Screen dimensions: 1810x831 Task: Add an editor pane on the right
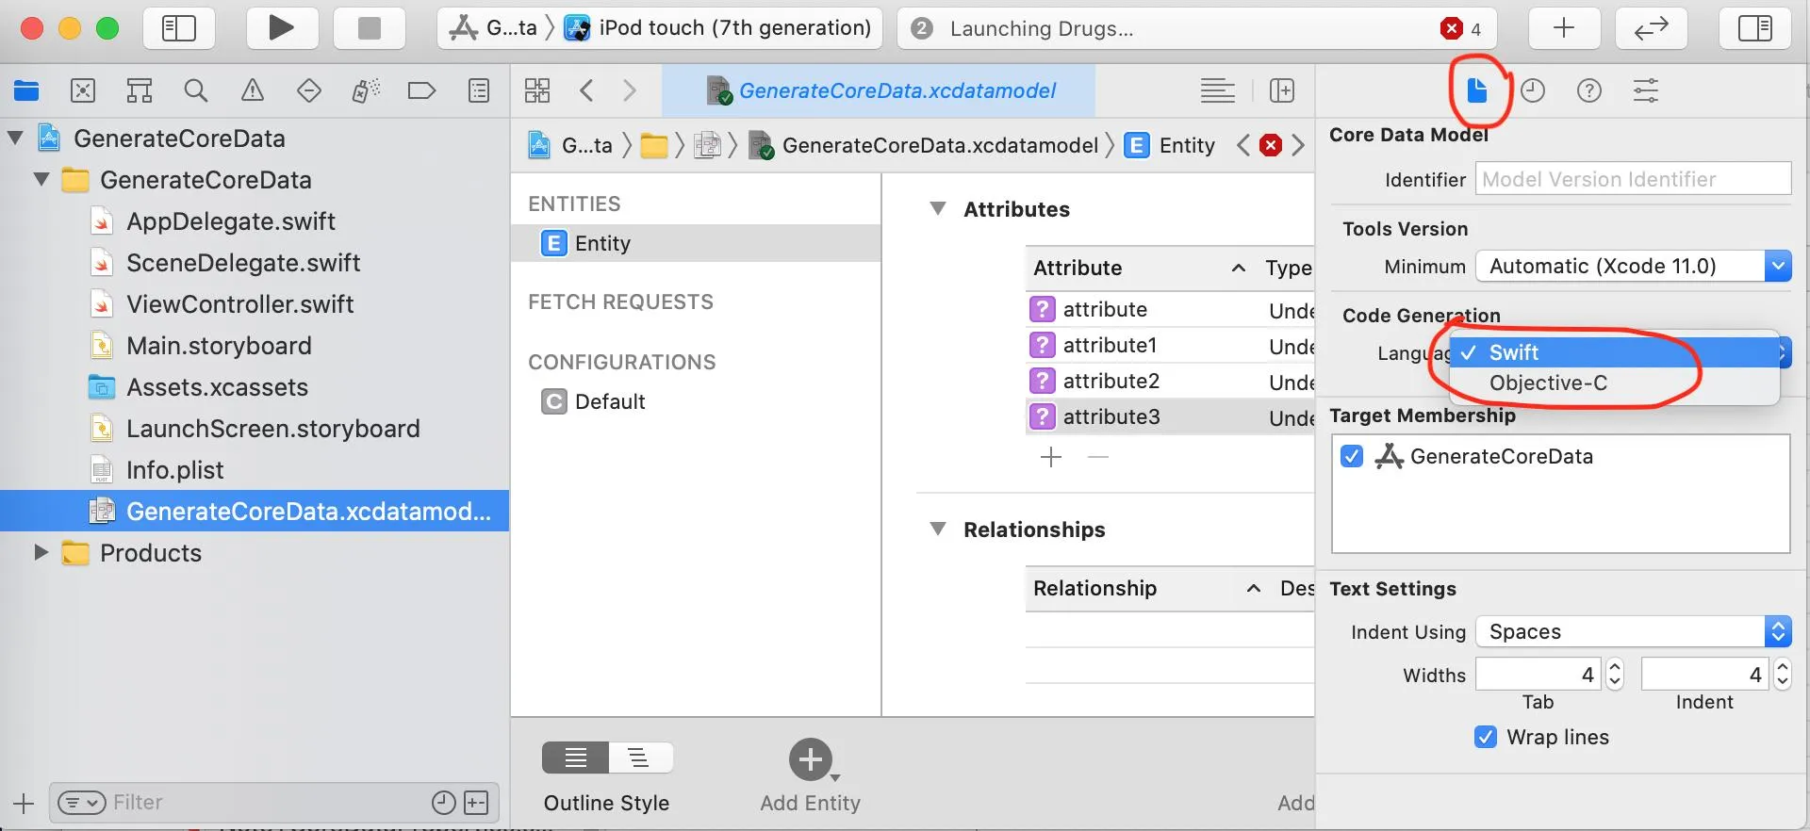(1282, 90)
